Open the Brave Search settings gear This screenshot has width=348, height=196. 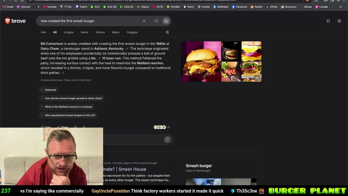[339, 21]
